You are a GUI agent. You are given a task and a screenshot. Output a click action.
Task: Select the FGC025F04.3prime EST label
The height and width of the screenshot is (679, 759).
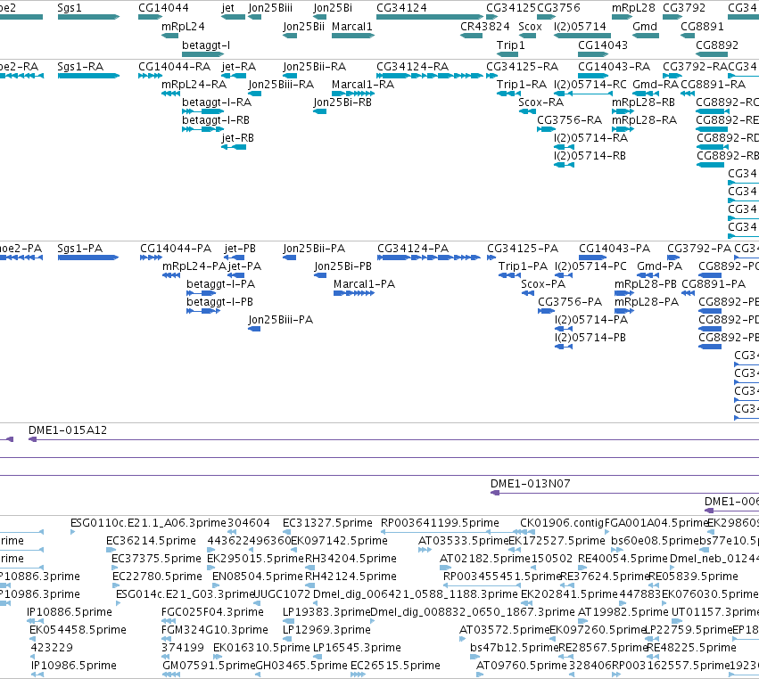[212, 612]
